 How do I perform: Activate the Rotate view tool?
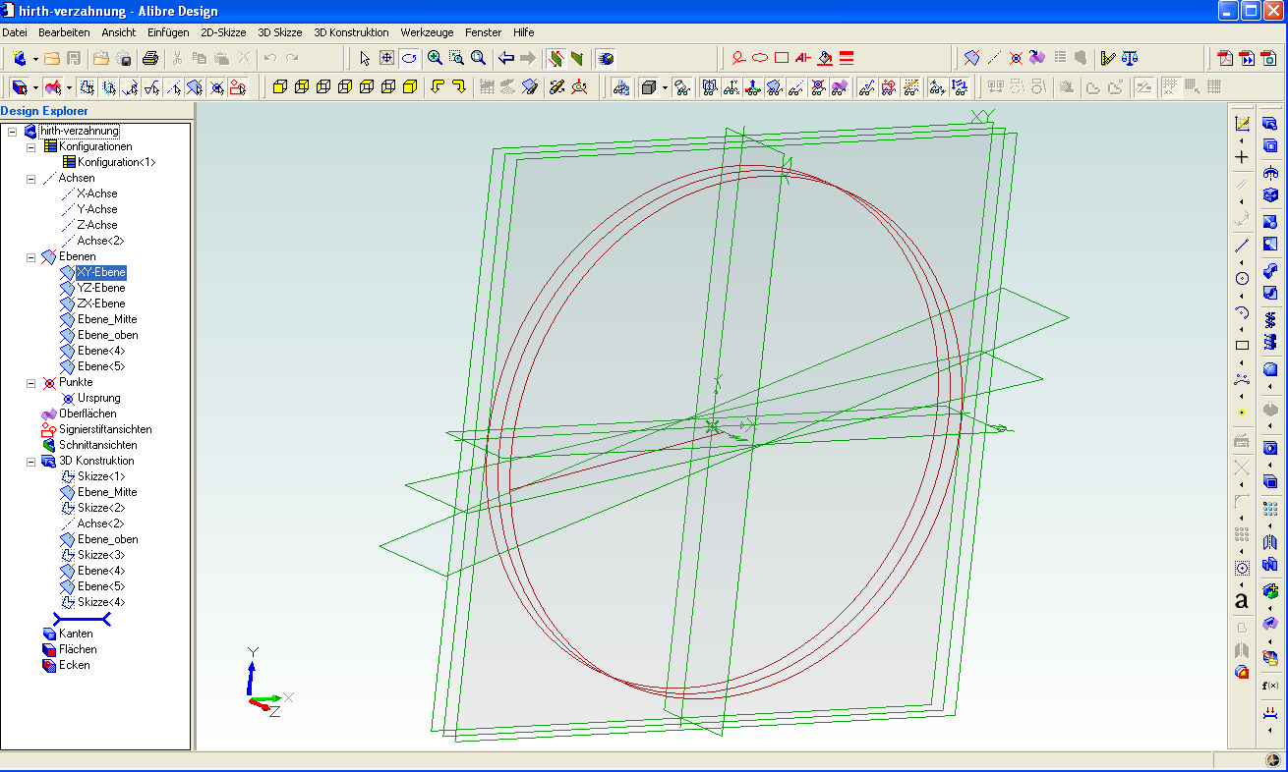click(409, 58)
